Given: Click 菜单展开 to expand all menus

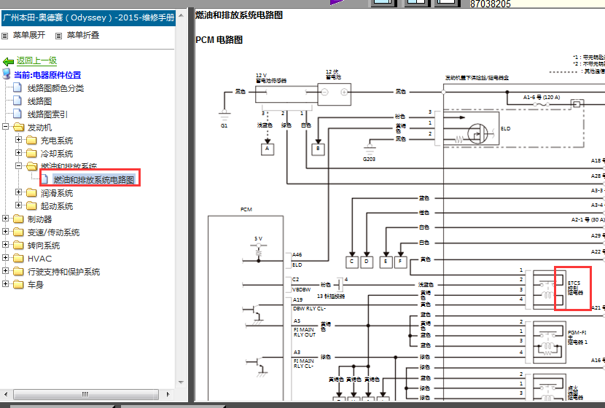Looking at the screenshot, I should point(29,35).
